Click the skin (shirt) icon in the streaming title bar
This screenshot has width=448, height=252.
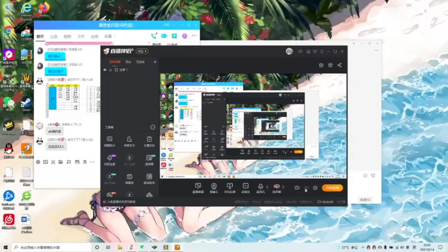click(x=315, y=52)
